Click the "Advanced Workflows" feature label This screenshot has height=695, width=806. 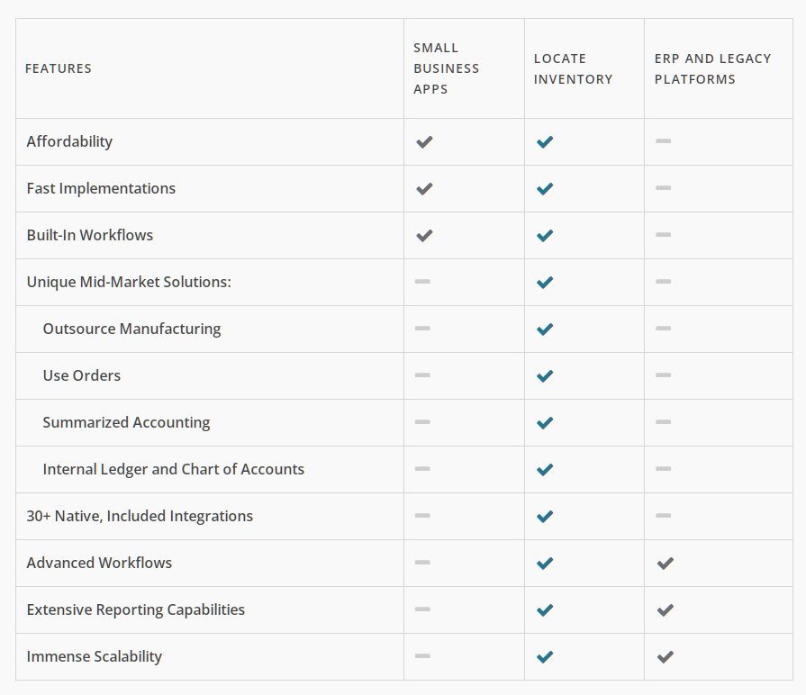tap(99, 563)
